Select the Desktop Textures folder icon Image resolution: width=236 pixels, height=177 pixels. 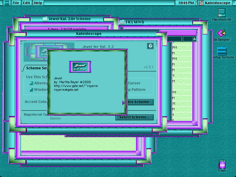[222, 51]
